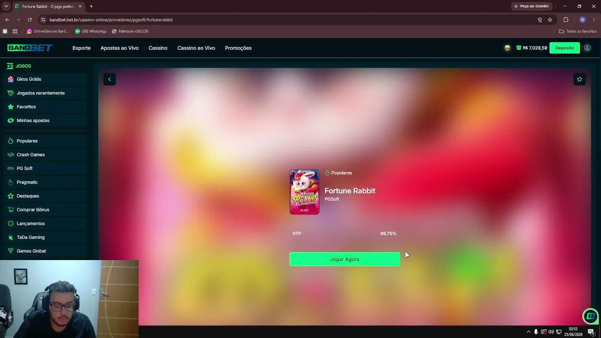Open the Esporte menu
The height and width of the screenshot is (338, 601).
pos(82,48)
